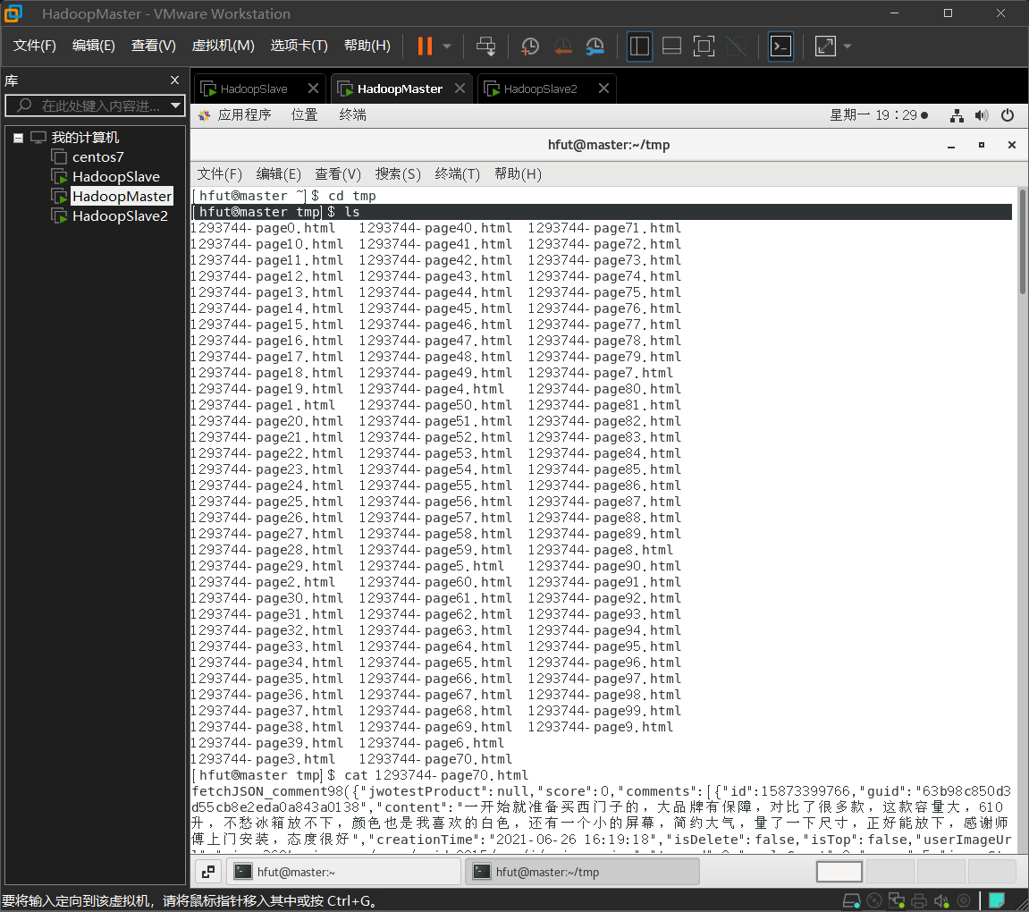Open VMware 文件(F) menu
Screen dimensions: 1029x912
[x=34, y=46]
